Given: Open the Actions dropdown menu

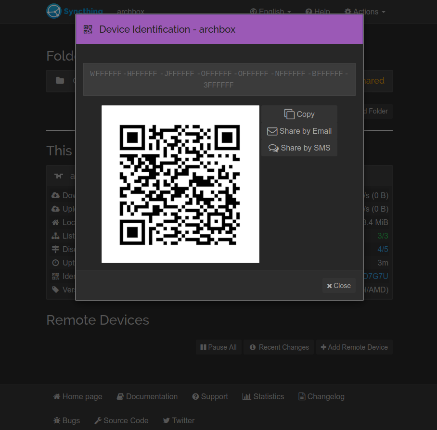Looking at the screenshot, I should (x=364, y=12).
